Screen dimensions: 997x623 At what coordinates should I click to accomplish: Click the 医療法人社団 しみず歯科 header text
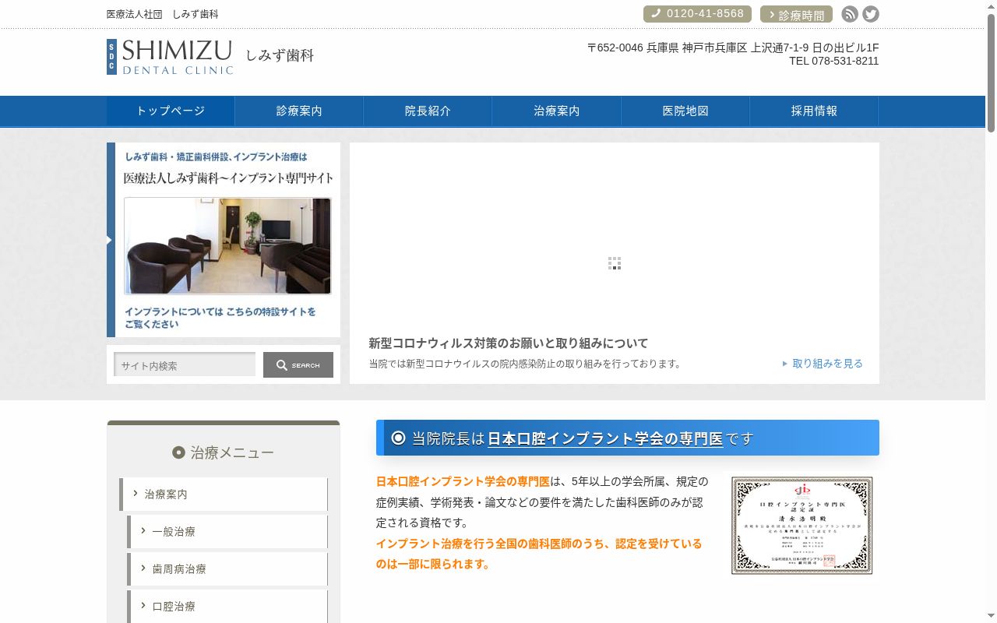[x=163, y=14]
